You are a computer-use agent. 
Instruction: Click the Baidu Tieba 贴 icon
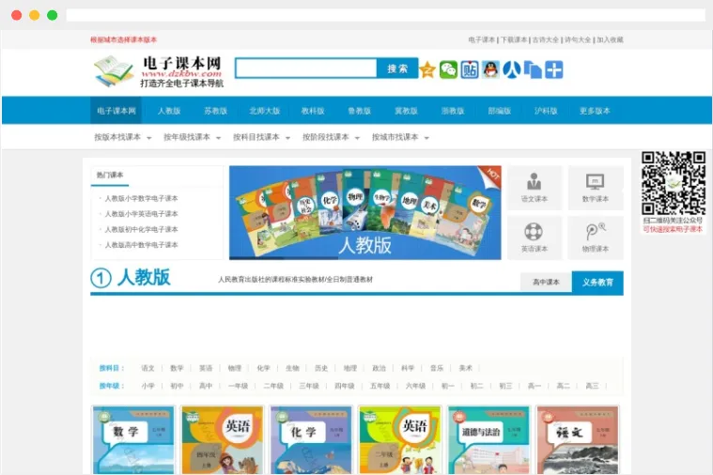(x=470, y=70)
